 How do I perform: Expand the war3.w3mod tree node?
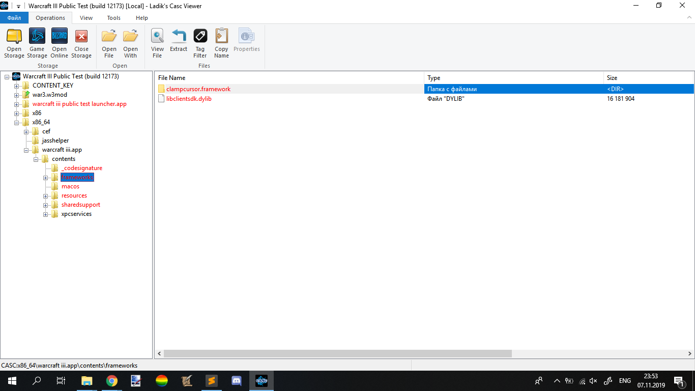[x=16, y=95]
